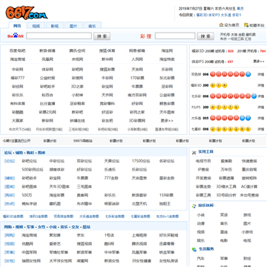Focus the 彩搜 lottery search field
Image resolution: width=267 pixels, height=267 pixels.
point(175,36)
